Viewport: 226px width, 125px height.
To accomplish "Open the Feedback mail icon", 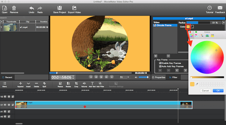I will [220, 10].
